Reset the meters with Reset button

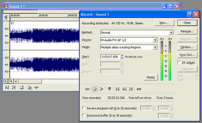150,78
